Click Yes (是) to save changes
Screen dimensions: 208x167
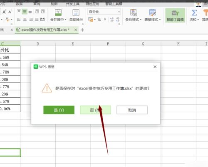[59, 110]
